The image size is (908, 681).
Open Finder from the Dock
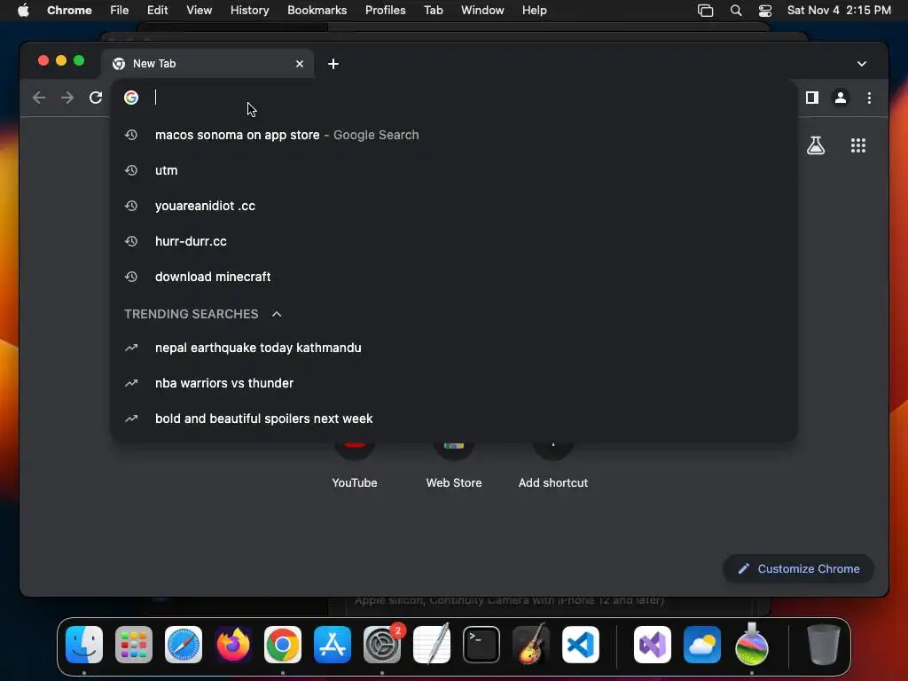pos(84,645)
